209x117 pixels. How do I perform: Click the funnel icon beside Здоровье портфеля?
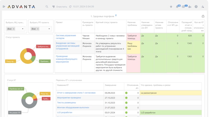[116, 16]
